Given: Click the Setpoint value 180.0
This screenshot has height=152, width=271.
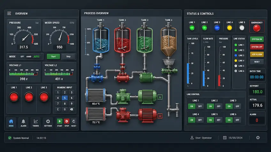Looking at the screenshot, I should (x=257, y=92).
